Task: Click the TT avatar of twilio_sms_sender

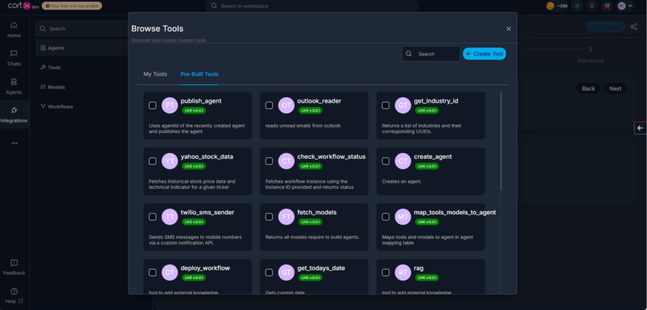Action: (169, 217)
